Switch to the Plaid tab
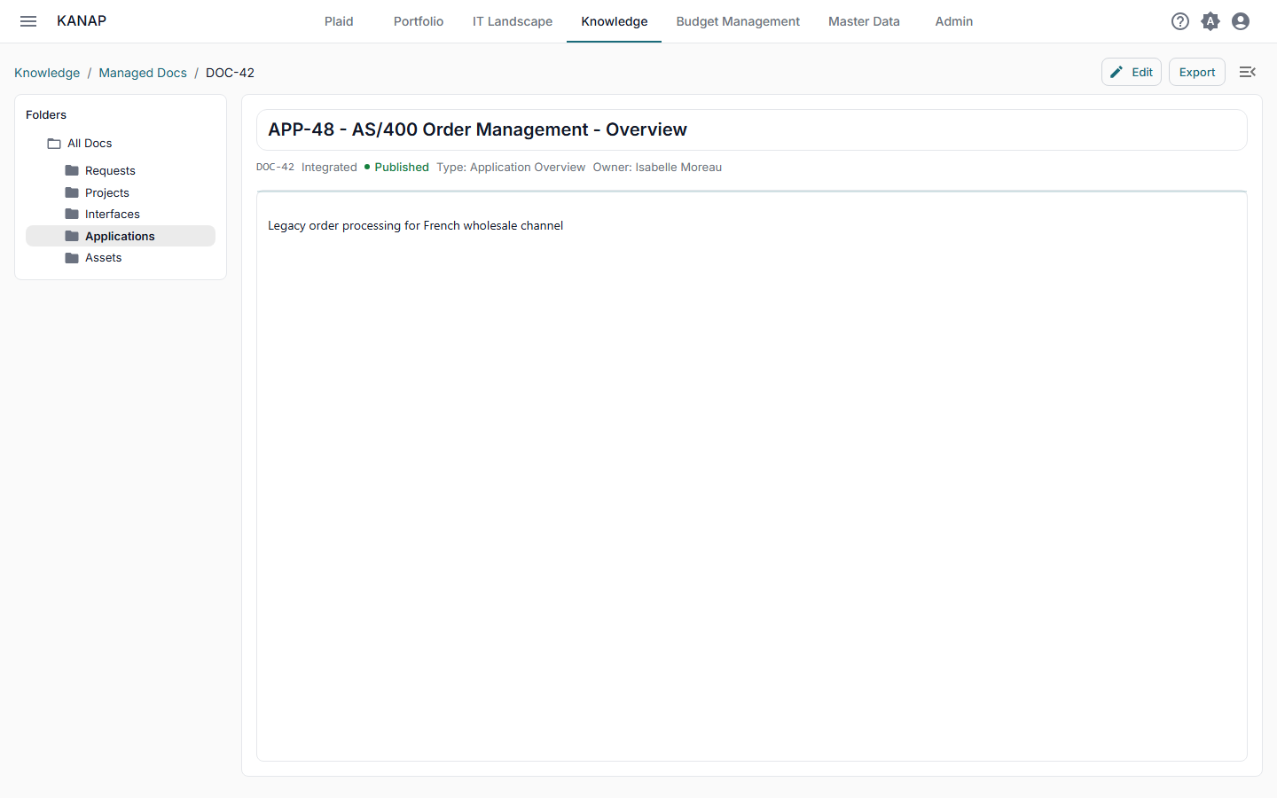 coord(339,21)
